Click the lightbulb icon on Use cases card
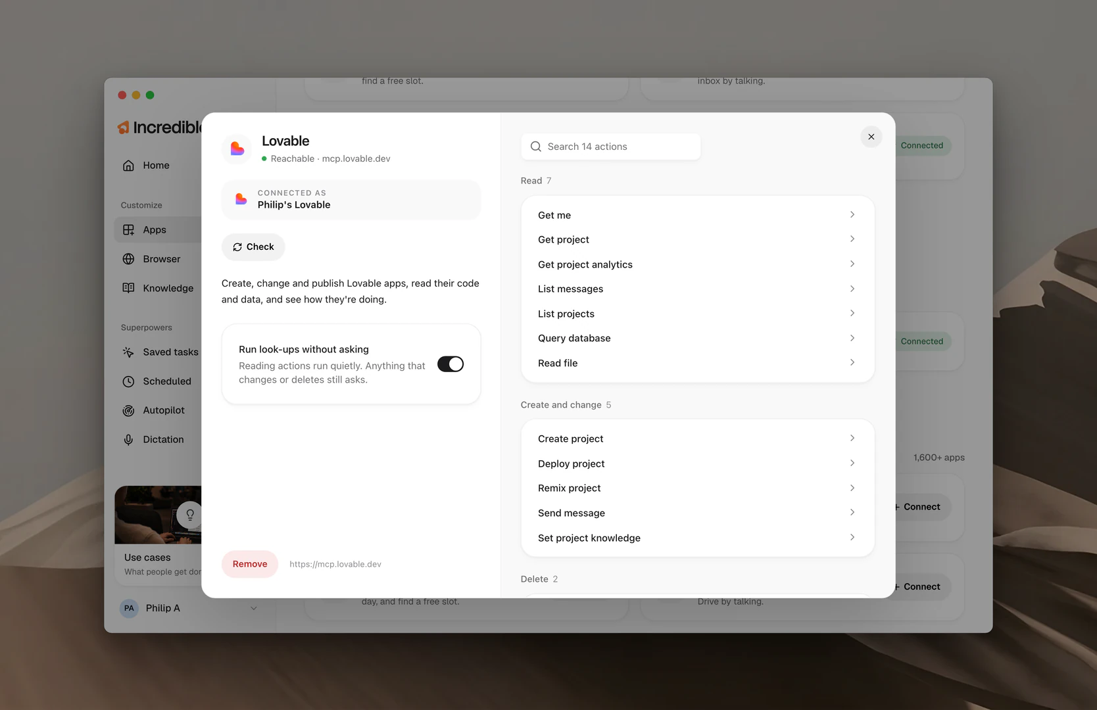Viewport: 1097px width, 710px height. [x=189, y=515]
